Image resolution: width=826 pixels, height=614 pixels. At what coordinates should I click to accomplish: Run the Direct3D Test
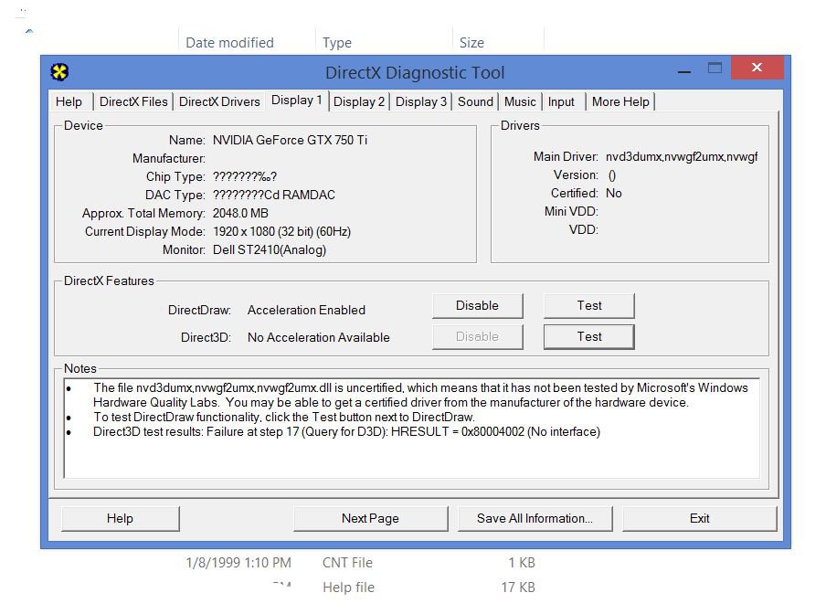589,336
